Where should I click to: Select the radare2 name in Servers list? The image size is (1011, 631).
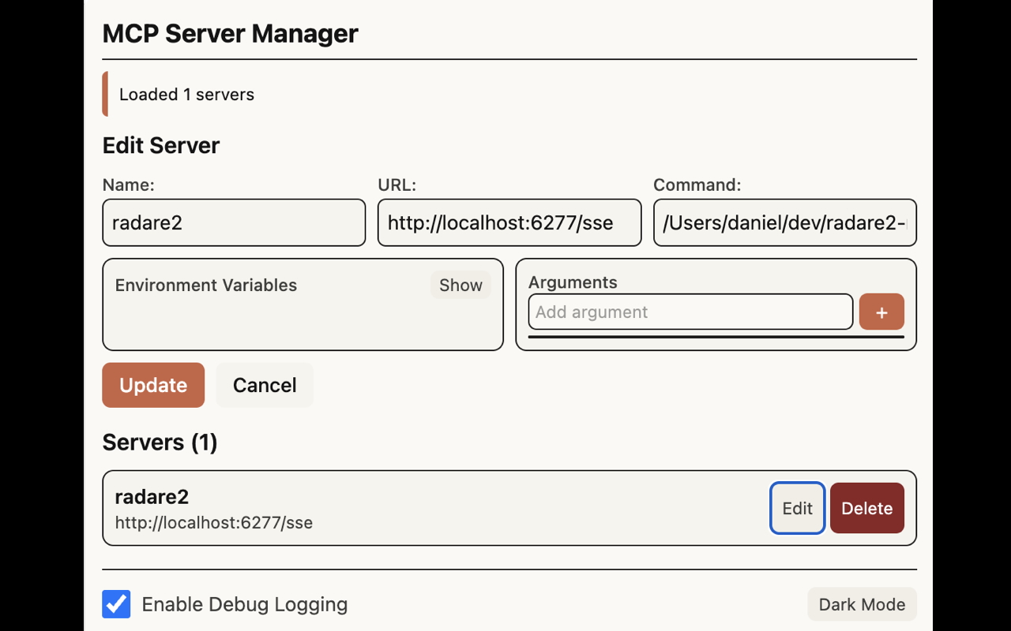click(152, 497)
